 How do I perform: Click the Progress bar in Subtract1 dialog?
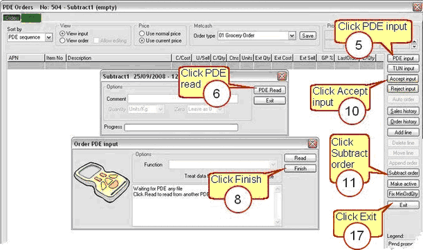181,127
